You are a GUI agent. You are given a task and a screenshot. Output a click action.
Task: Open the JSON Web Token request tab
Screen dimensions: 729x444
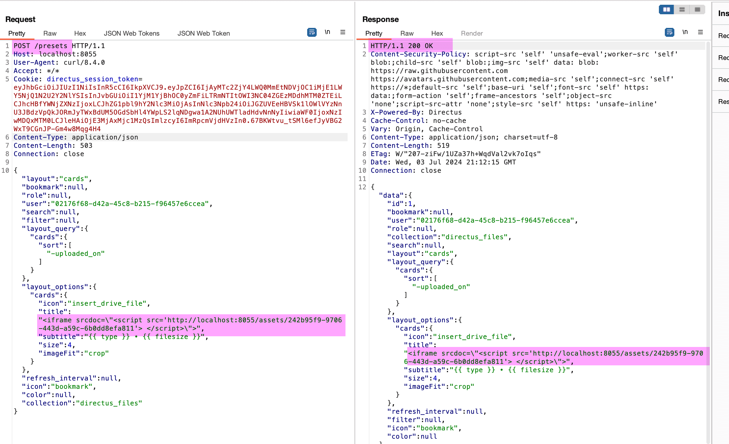point(204,33)
